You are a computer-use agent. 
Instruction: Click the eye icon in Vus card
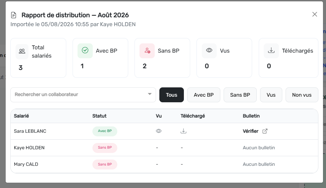[x=209, y=50]
